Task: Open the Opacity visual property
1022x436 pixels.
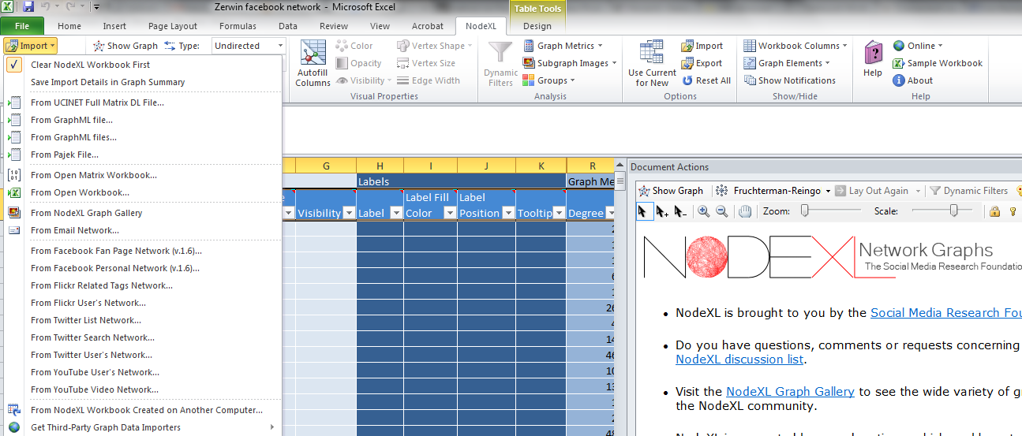Action: click(x=358, y=63)
